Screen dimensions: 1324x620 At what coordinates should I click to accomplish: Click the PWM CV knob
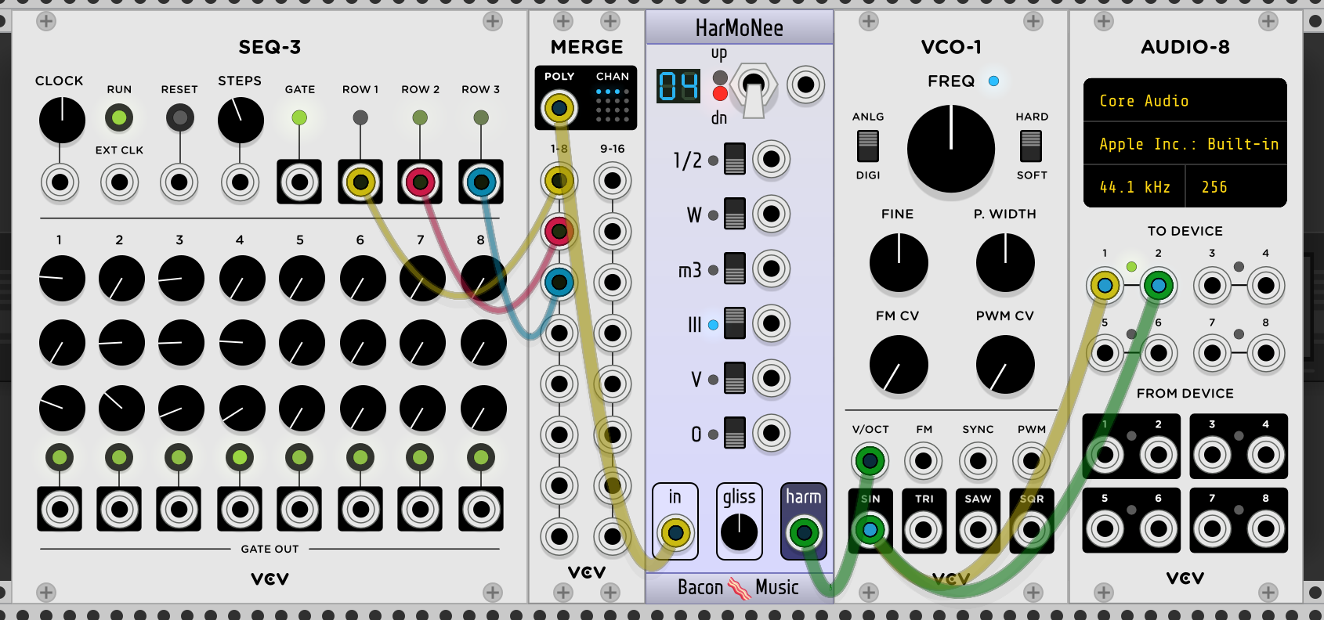coord(1005,364)
